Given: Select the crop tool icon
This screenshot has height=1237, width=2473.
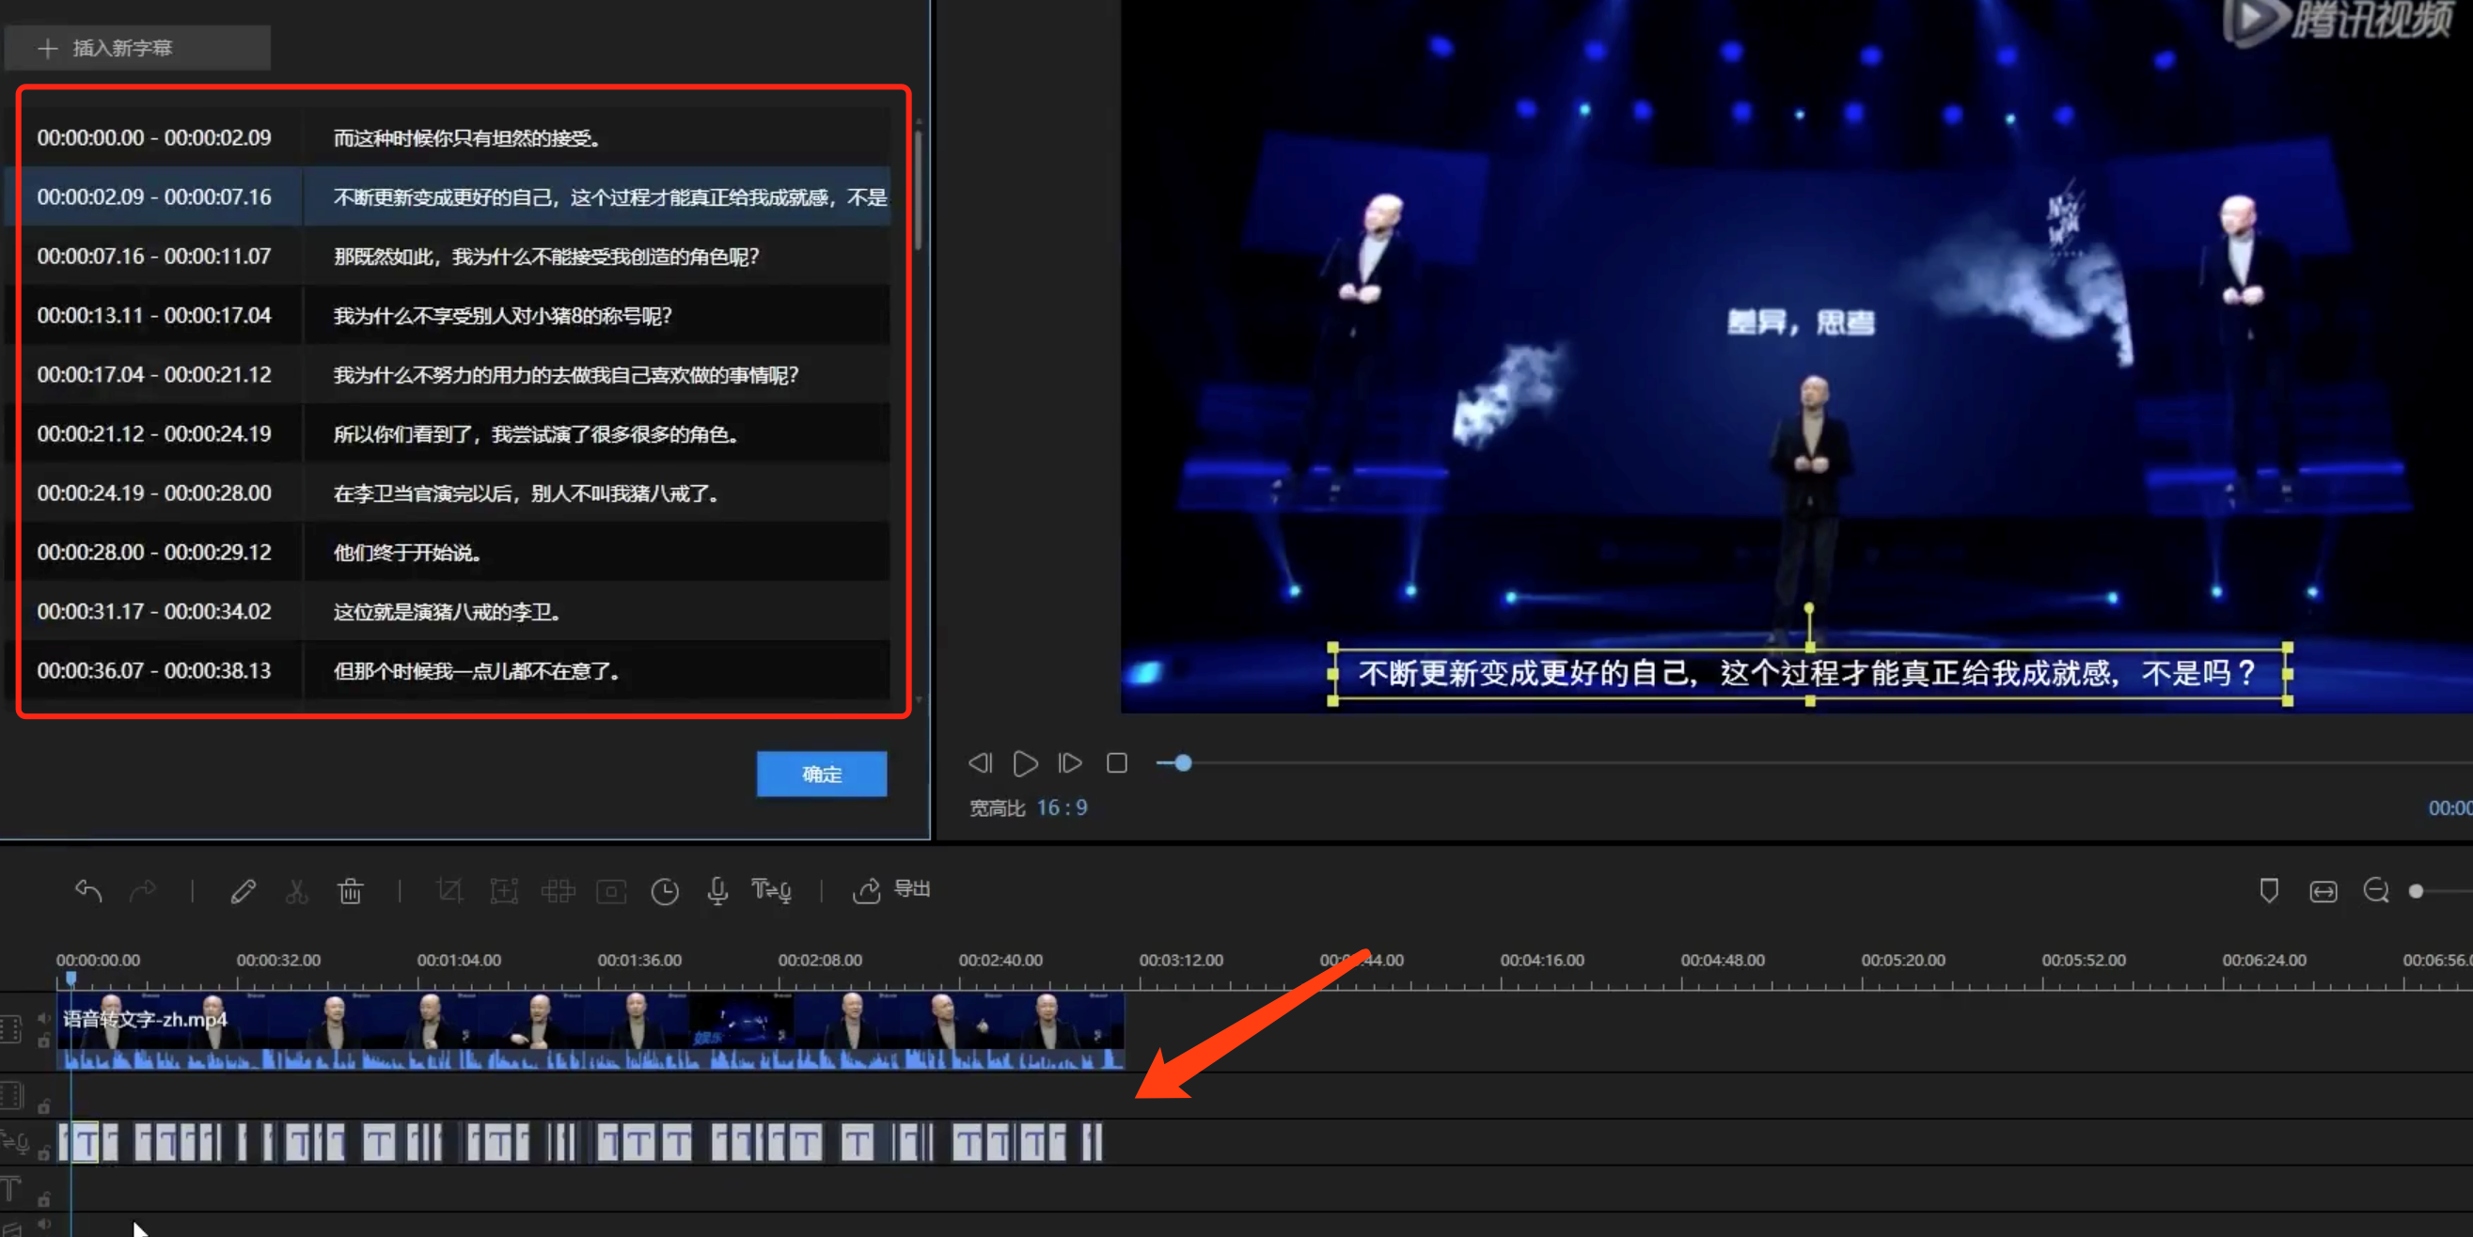Looking at the screenshot, I should 449,890.
